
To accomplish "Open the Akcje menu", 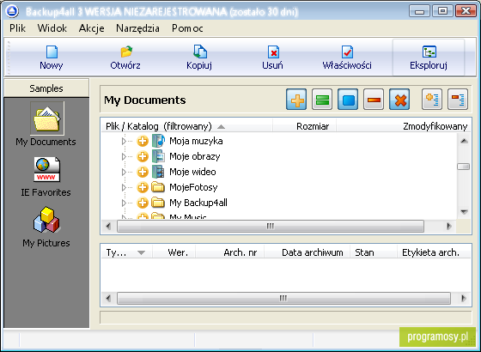I will 91,28.
